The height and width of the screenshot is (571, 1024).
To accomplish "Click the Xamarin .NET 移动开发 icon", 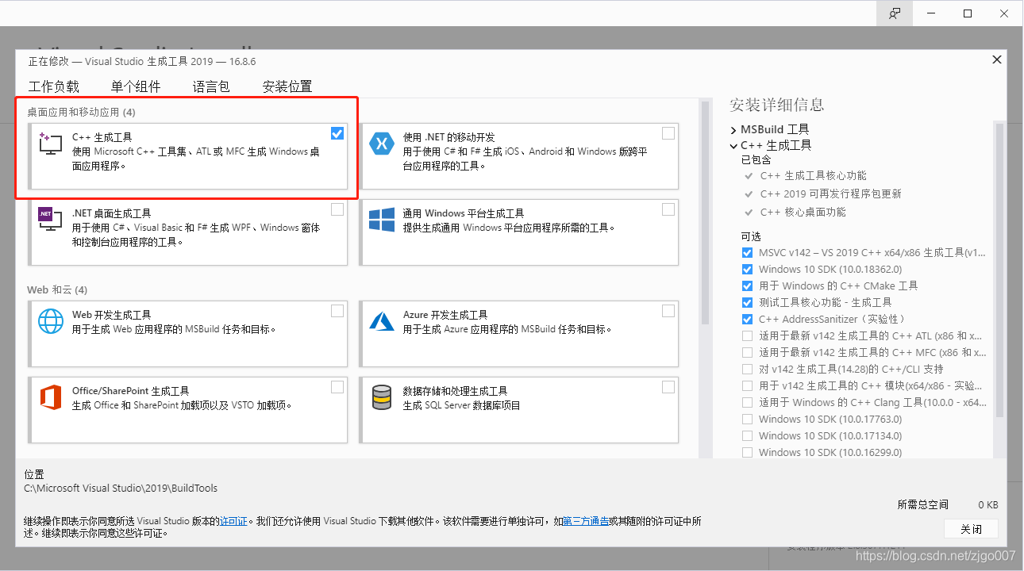I will 382,144.
